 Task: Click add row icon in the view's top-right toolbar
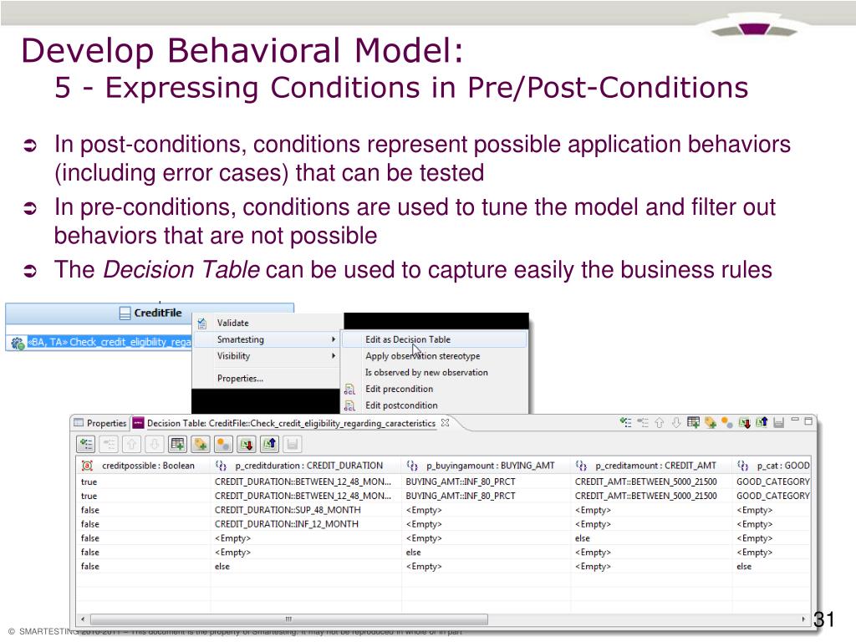pyautogui.click(x=625, y=422)
